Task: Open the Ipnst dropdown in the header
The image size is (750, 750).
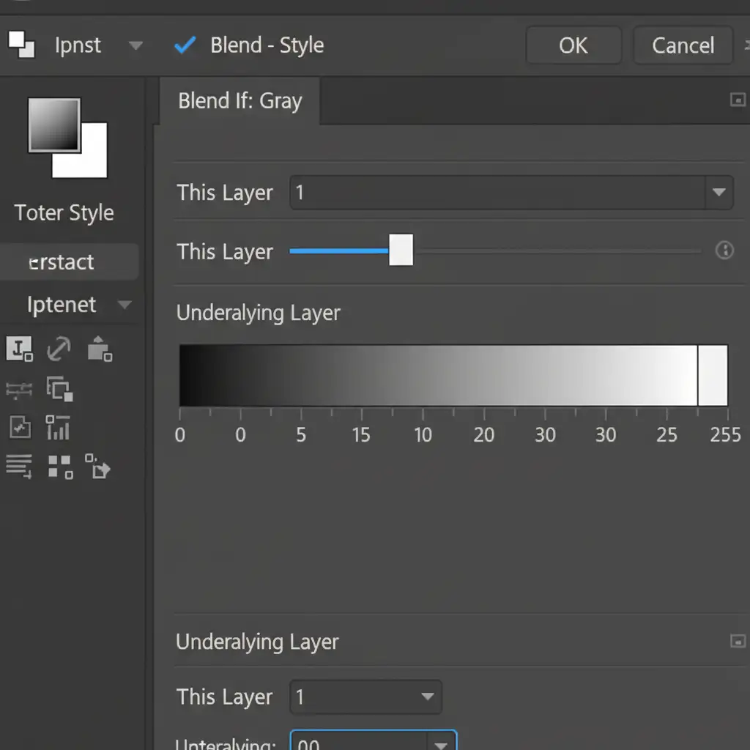Action: (x=135, y=45)
